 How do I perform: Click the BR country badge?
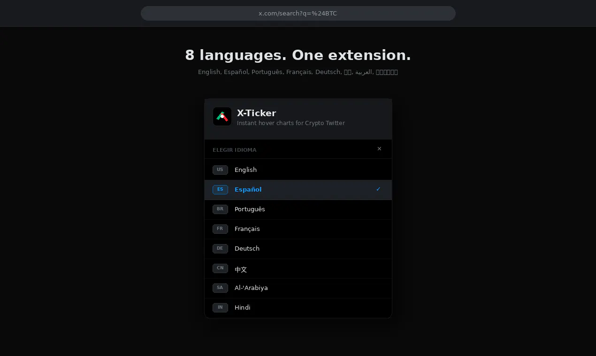(x=220, y=209)
